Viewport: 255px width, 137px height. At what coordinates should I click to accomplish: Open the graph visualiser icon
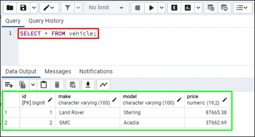(x=103, y=84)
